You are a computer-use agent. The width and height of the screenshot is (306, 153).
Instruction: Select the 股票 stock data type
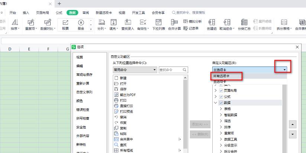coord(65,25)
